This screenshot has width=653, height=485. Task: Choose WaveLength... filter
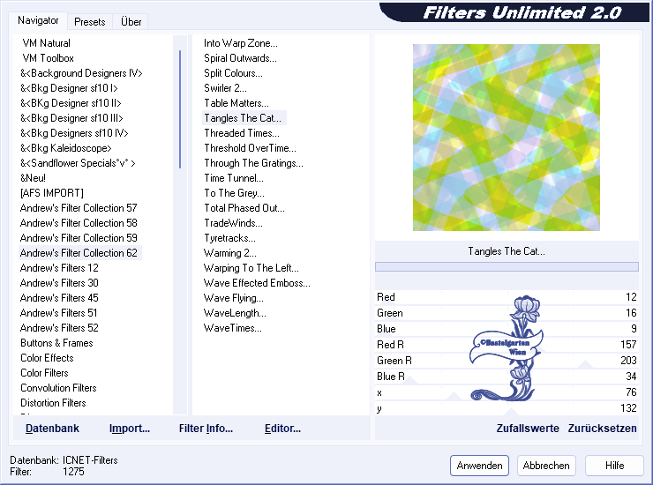(235, 313)
